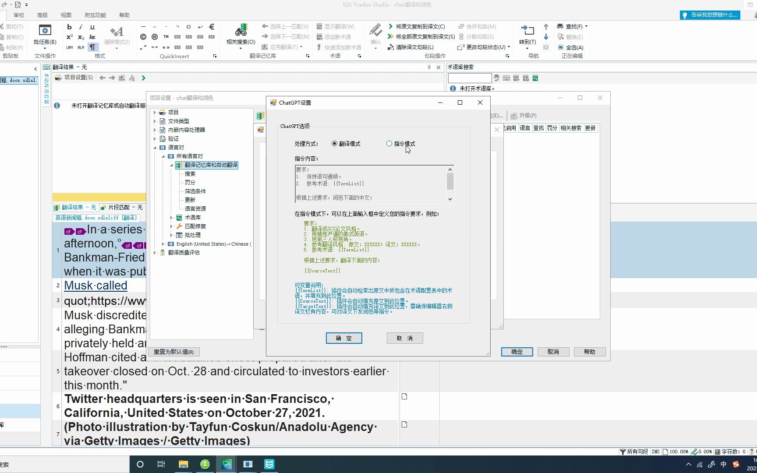The width and height of the screenshot is (757, 473).
Task: Switch to the 片段匹配 - 无 tab
Action: click(122, 207)
